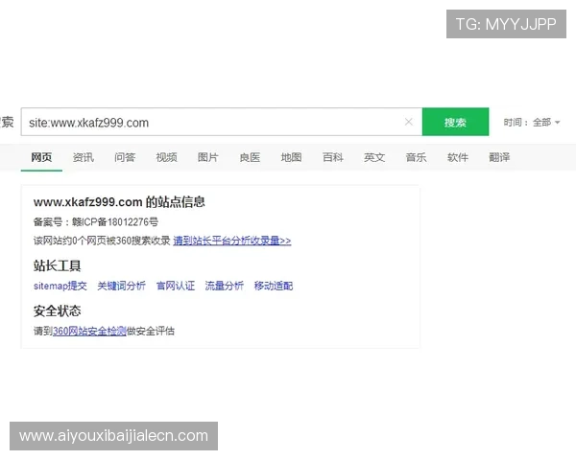Select the 翻译 tab

[499, 157]
